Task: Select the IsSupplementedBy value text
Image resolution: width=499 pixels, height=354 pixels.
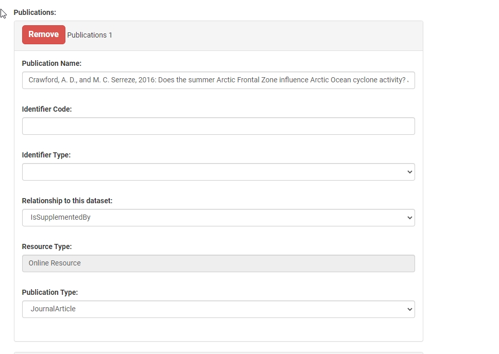Action: pyautogui.click(x=60, y=218)
